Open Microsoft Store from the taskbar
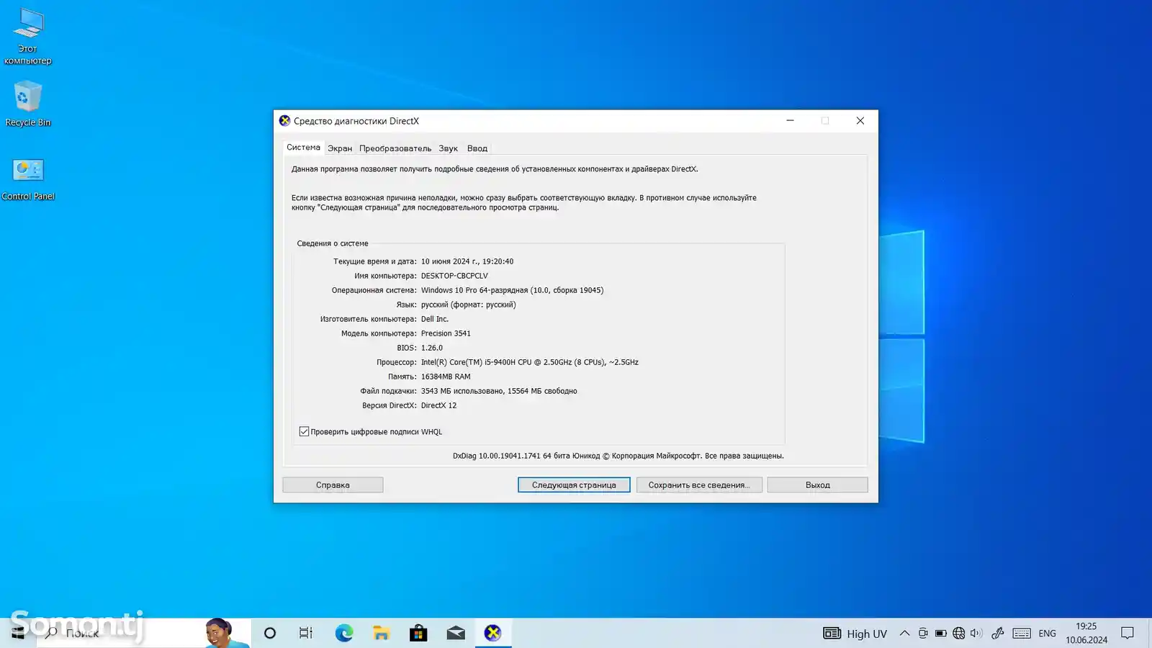 point(418,633)
